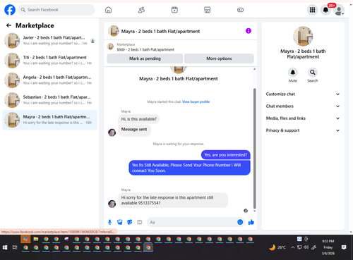Click voice clip microphone icon
The height and width of the screenshot is (260, 353).
tap(109, 222)
